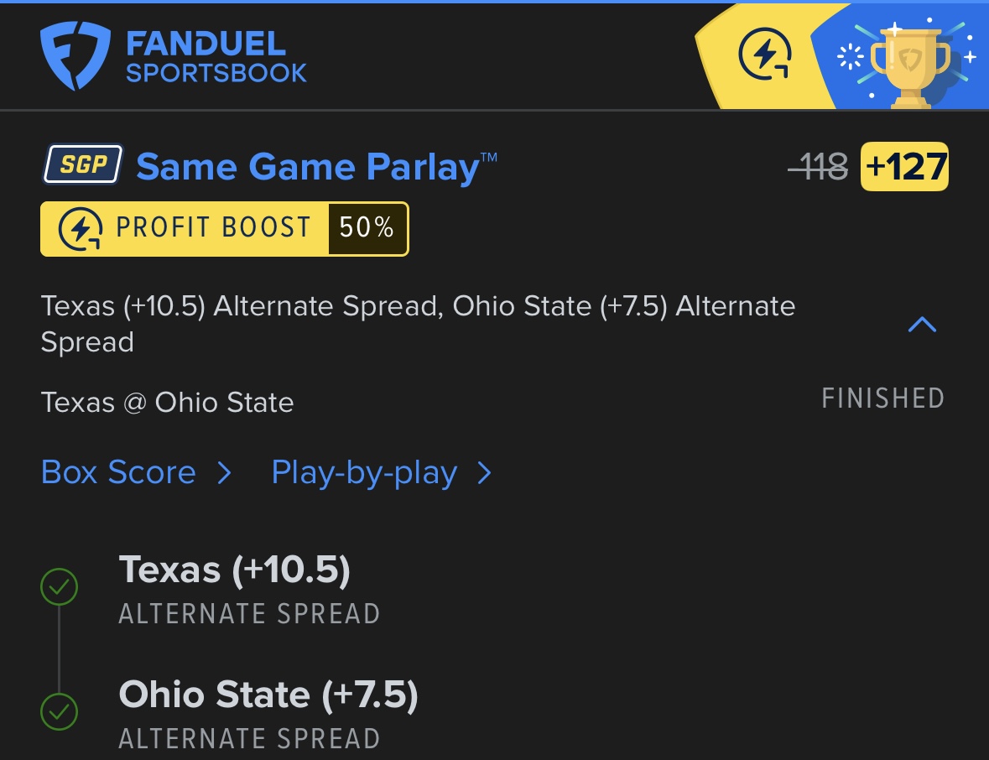Image resolution: width=989 pixels, height=760 pixels.
Task: Open the Play-by-play link
Action: tap(364, 473)
